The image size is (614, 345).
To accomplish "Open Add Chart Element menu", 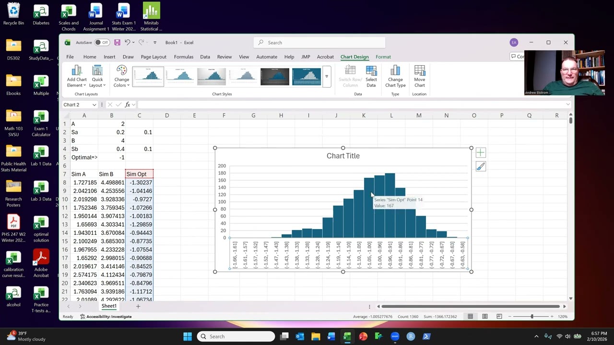I will [77, 77].
